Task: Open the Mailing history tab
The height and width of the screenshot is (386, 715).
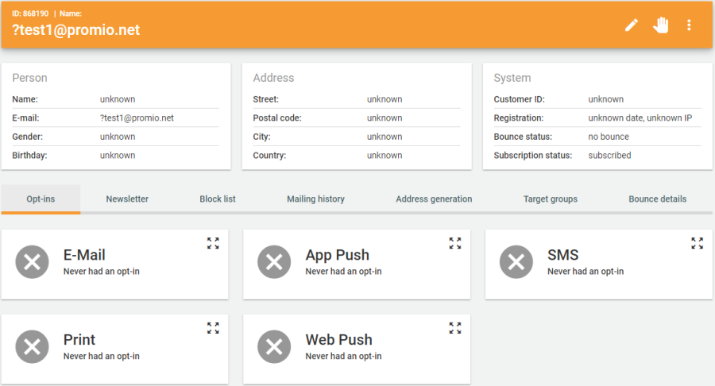Action: (x=315, y=199)
